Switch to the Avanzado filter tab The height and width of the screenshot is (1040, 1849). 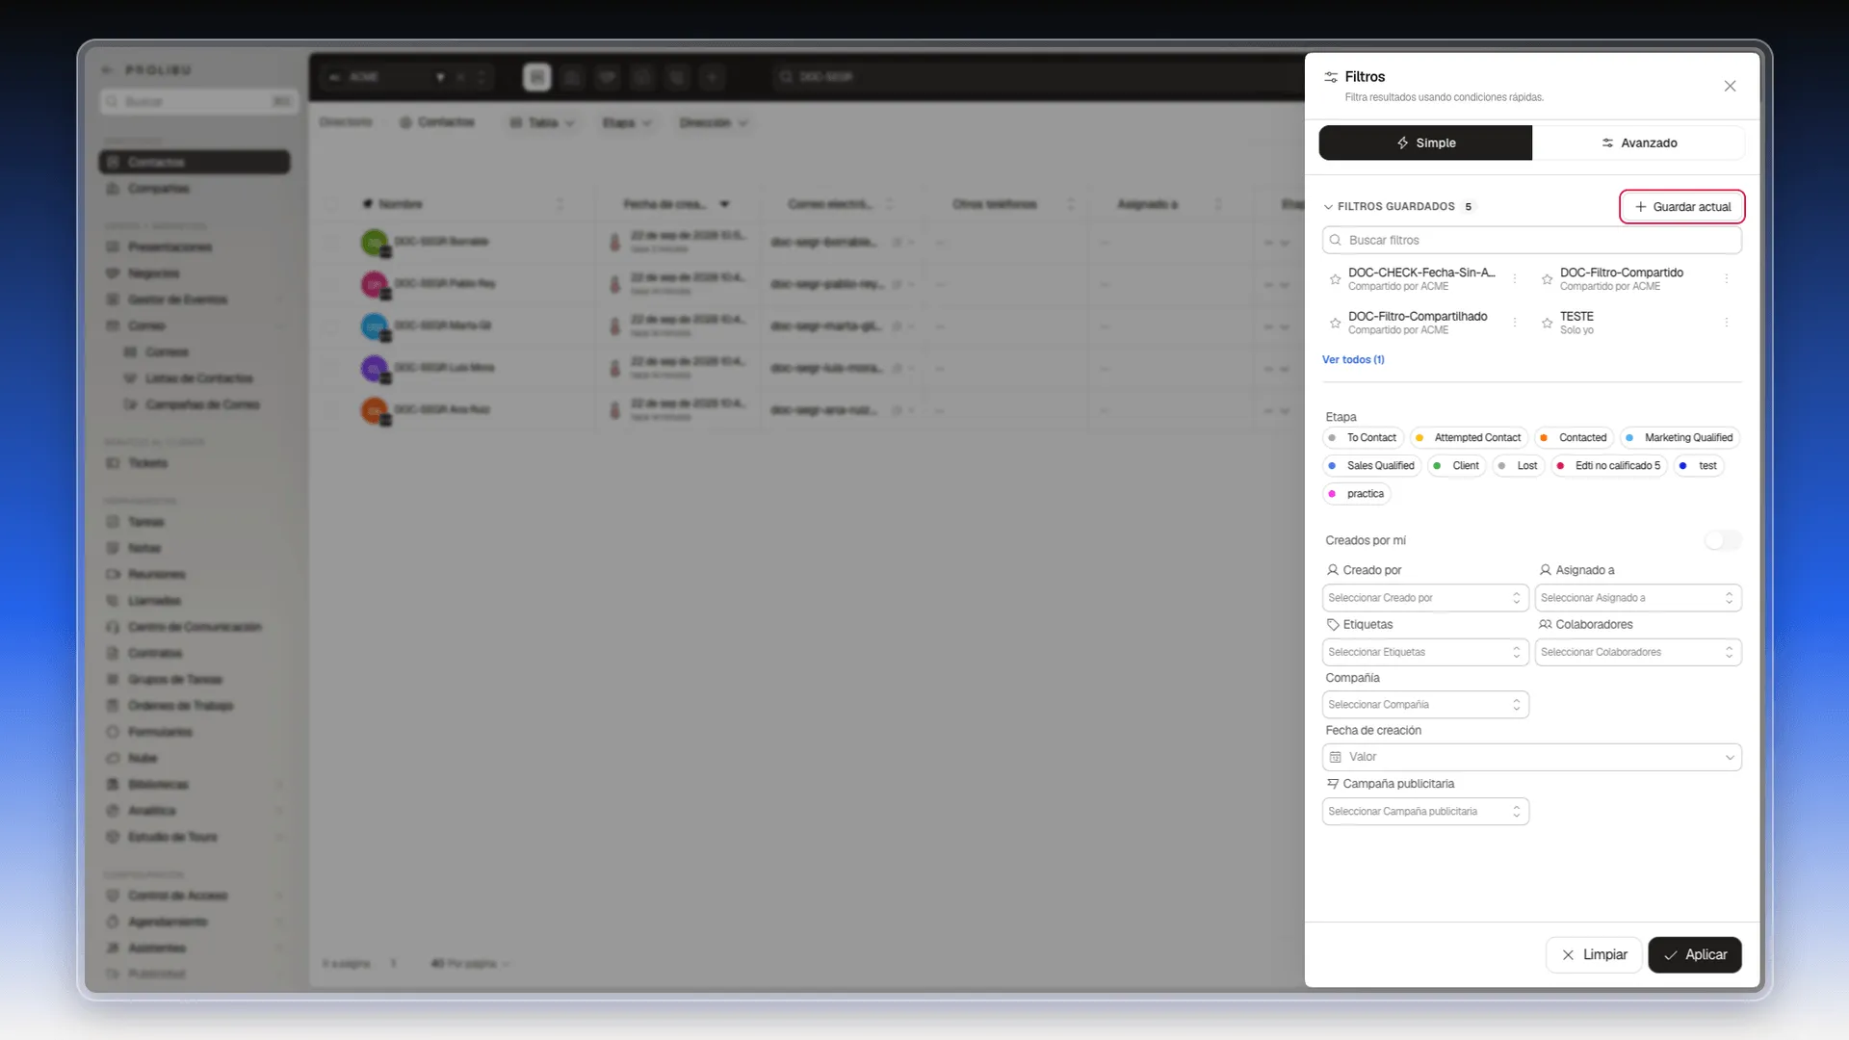[1638, 143]
